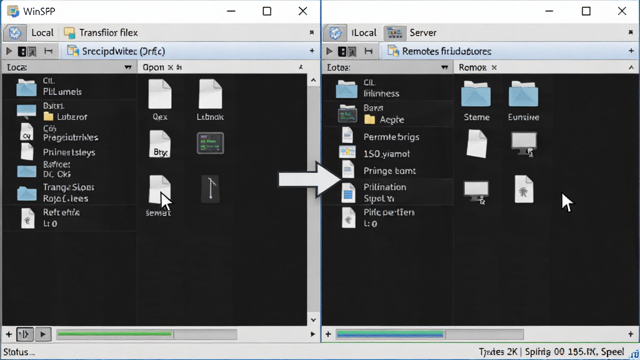640x360 pixels.
Task: Click plus on Remotes address bar
Action: pyautogui.click(x=631, y=51)
